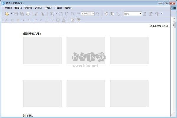Select the rectangle drawing tool
Viewport: 177px width, 118px height.
pyautogui.click(x=47, y=20)
